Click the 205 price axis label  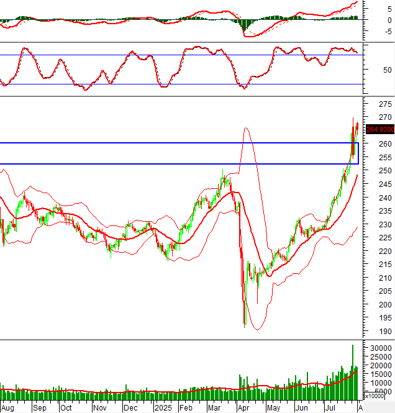(x=385, y=291)
